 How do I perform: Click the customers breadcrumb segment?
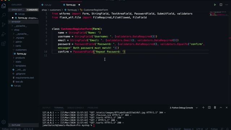coord(55,10)
